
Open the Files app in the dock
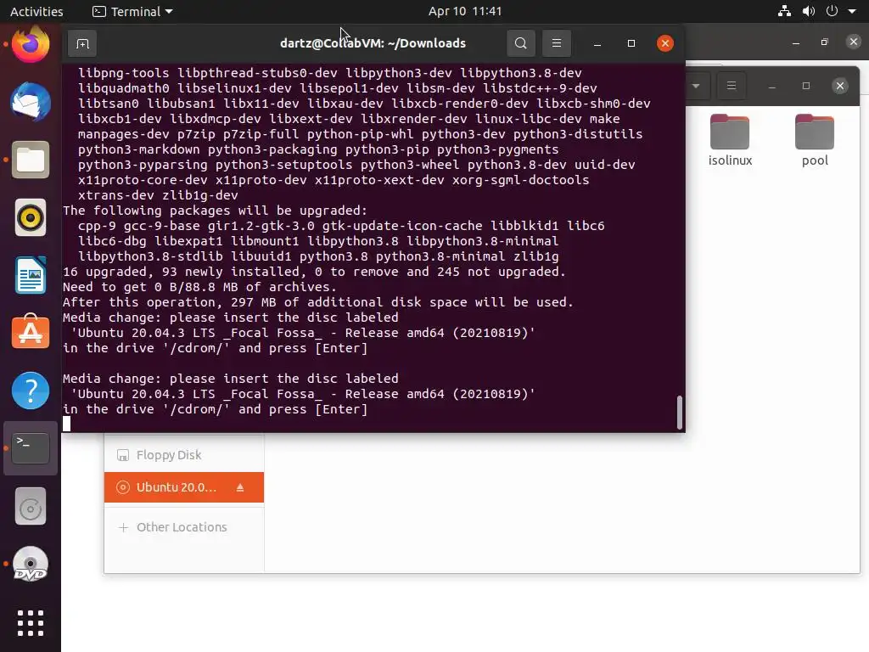point(31,160)
